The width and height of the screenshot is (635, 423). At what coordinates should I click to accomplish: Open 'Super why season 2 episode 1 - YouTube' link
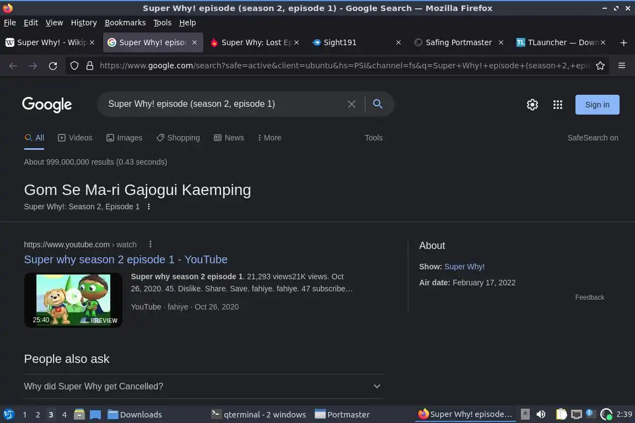pos(126,259)
